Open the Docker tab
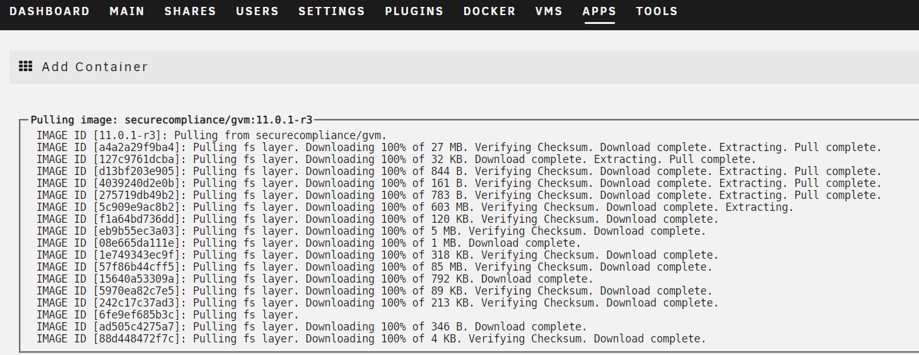The image size is (919, 355). (489, 11)
